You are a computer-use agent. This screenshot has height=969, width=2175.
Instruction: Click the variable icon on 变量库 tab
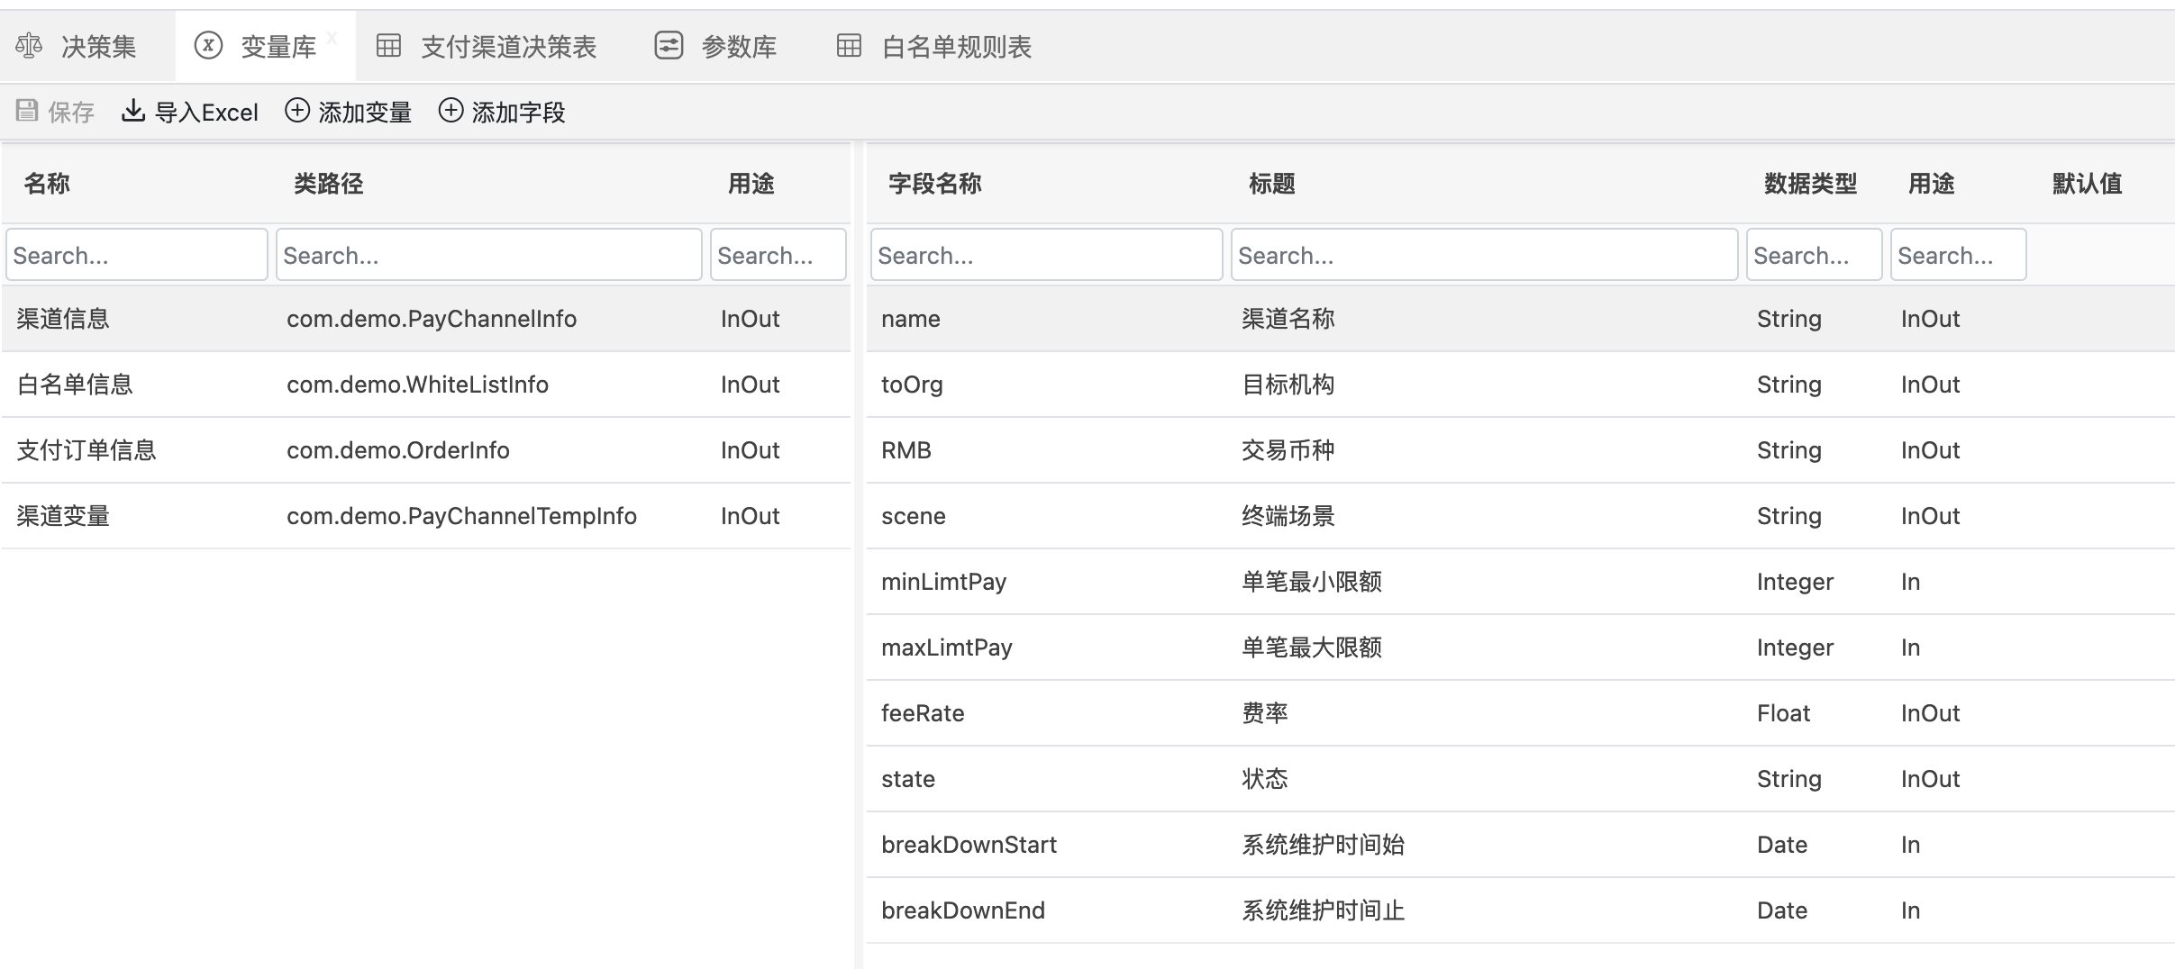coord(208,45)
